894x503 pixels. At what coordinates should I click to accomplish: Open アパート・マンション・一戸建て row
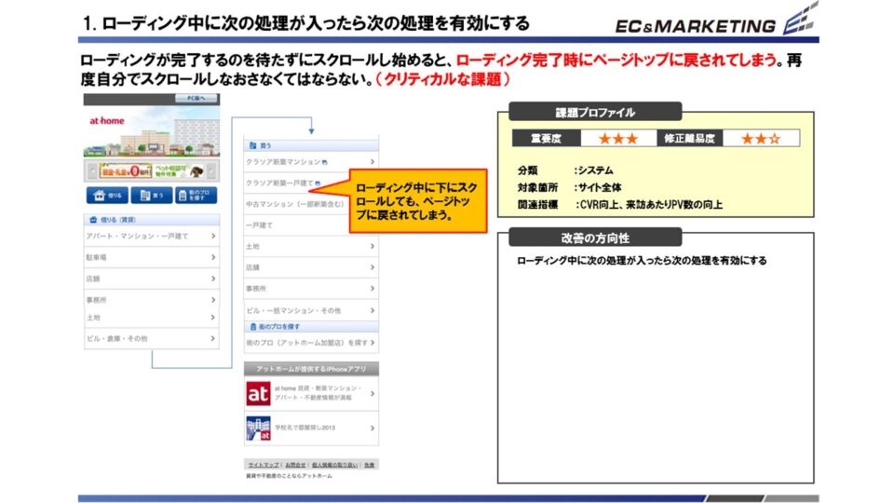(152, 236)
